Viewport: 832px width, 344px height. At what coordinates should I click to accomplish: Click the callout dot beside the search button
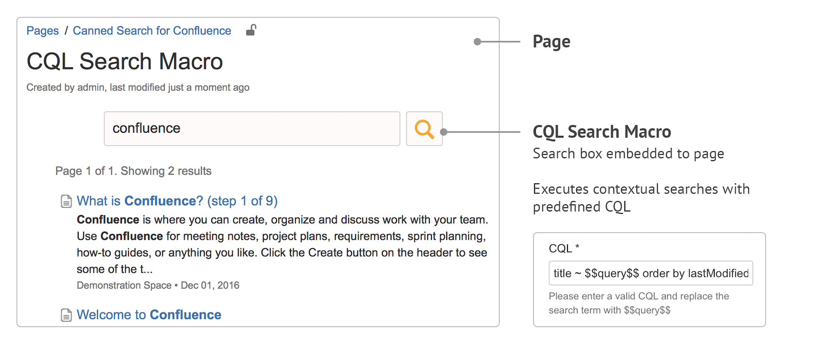(x=443, y=131)
